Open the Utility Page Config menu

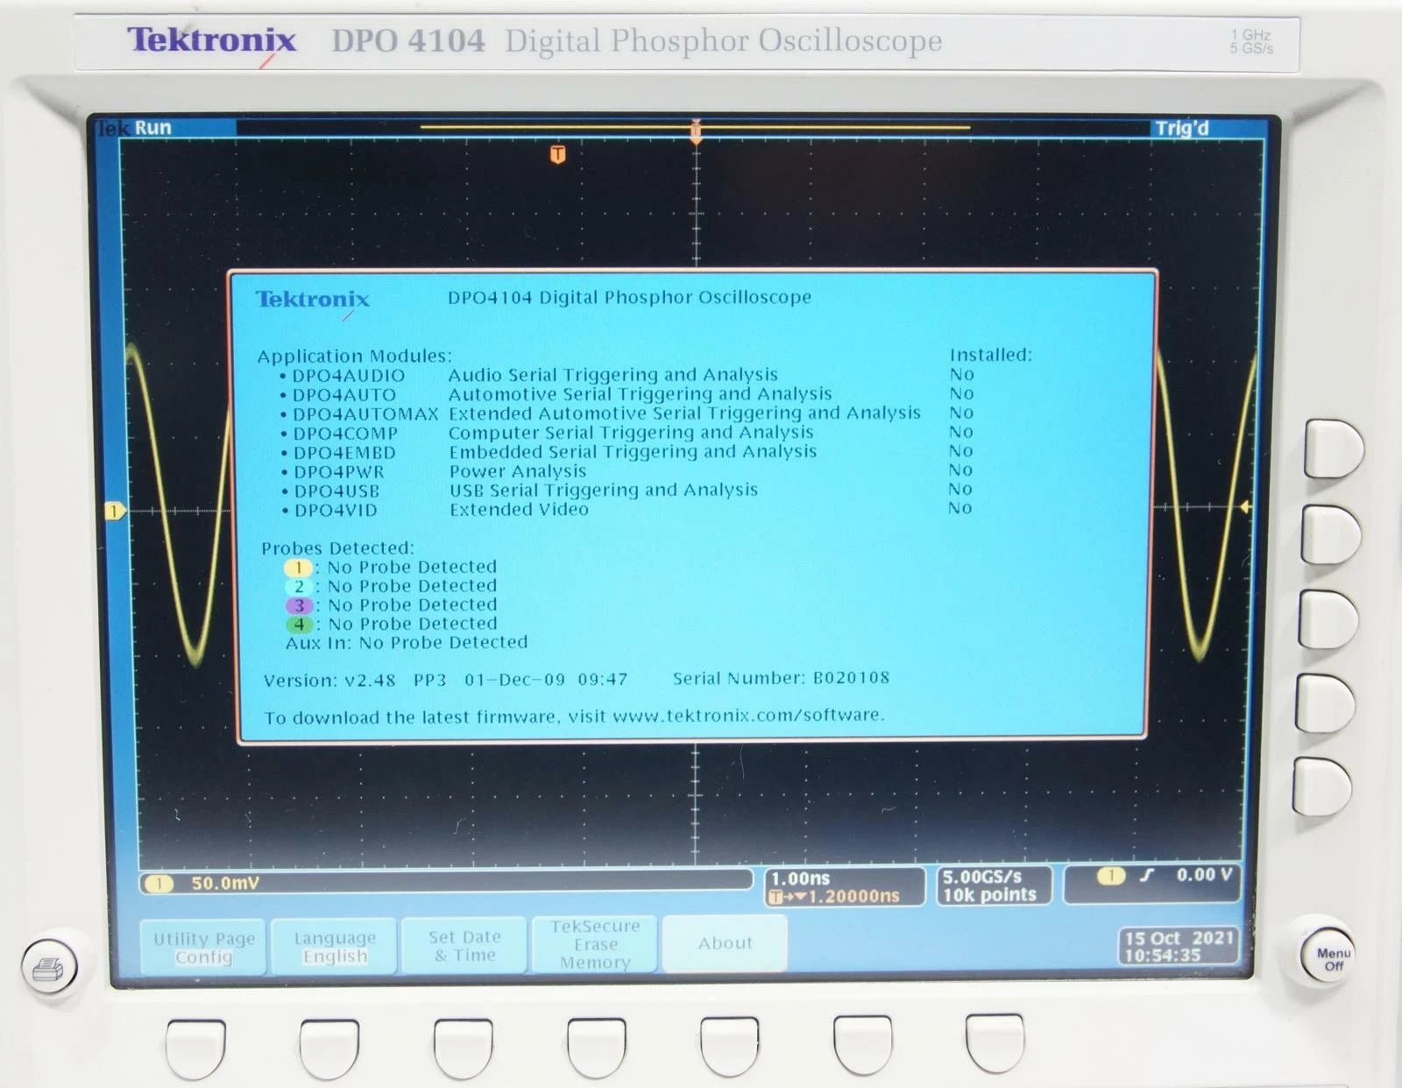203,947
